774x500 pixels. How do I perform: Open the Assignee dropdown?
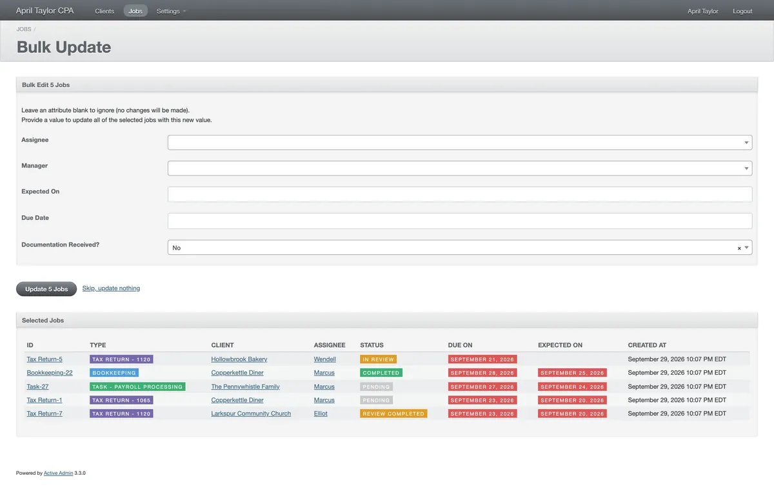pos(460,143)
